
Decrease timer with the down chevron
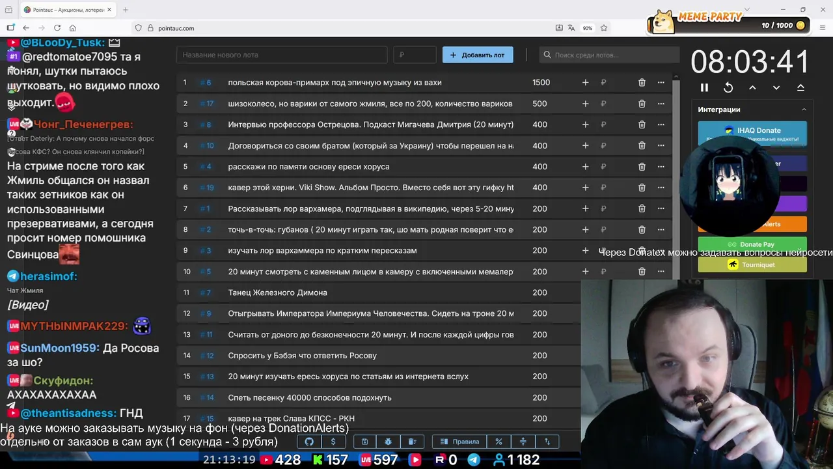[776, 87]
